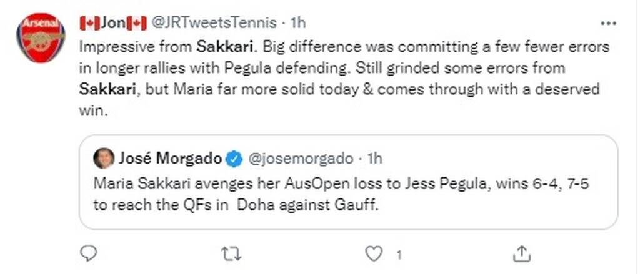Click the reply speech bubble icon
640x274 pixels.
(x=89, y=252)
